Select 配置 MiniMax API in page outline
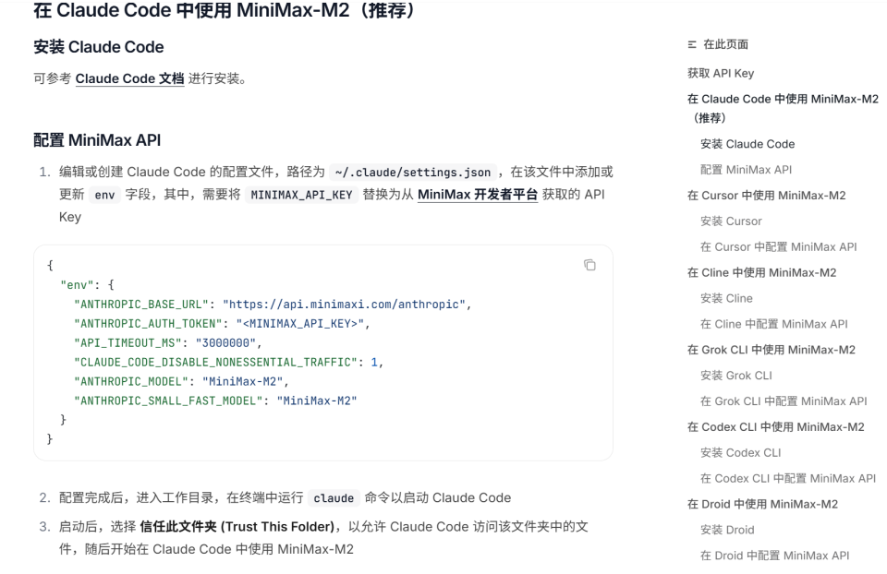 [x=746, y=170]
